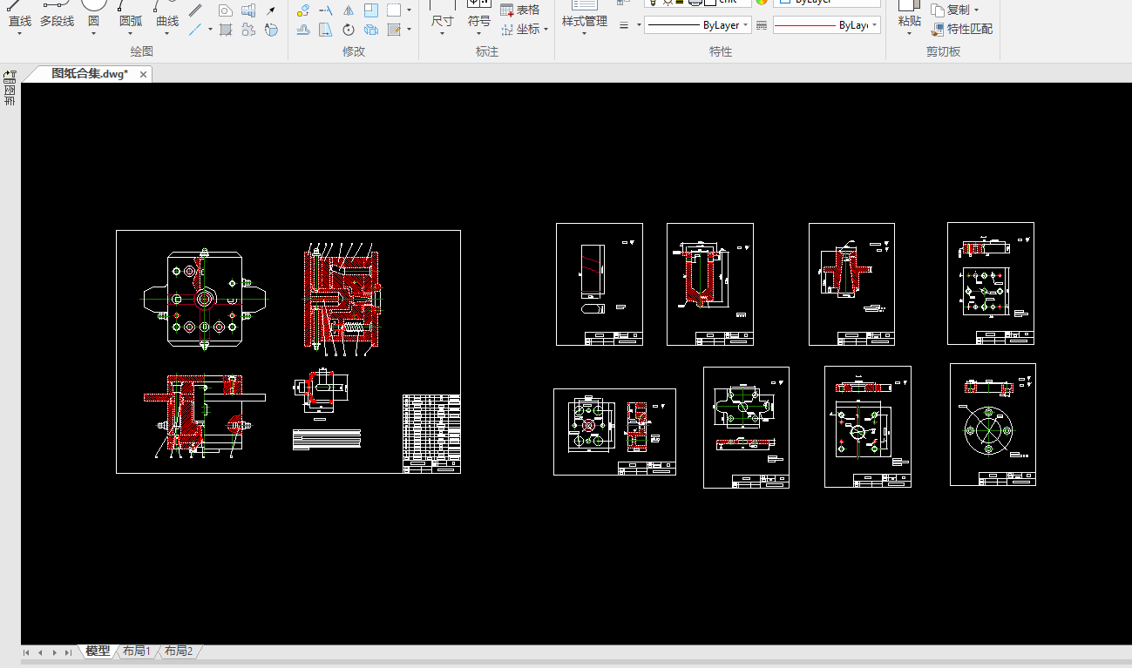Expand the 复制 copy dropdown arrow
Image resolution: width=1132 pixels, height=668 pixels.
pos(976,10)
